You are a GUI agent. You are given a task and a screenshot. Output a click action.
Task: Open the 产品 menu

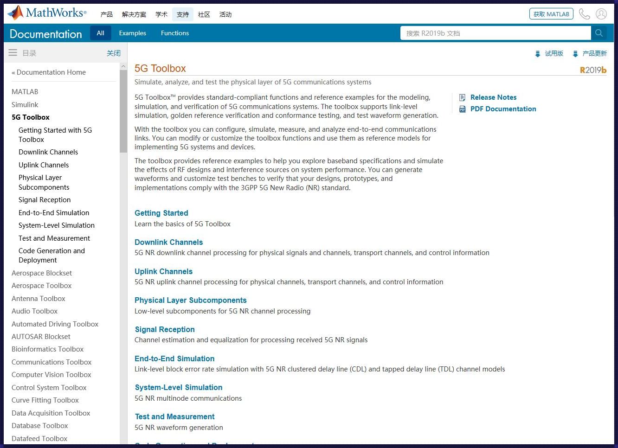coord(107,14)
